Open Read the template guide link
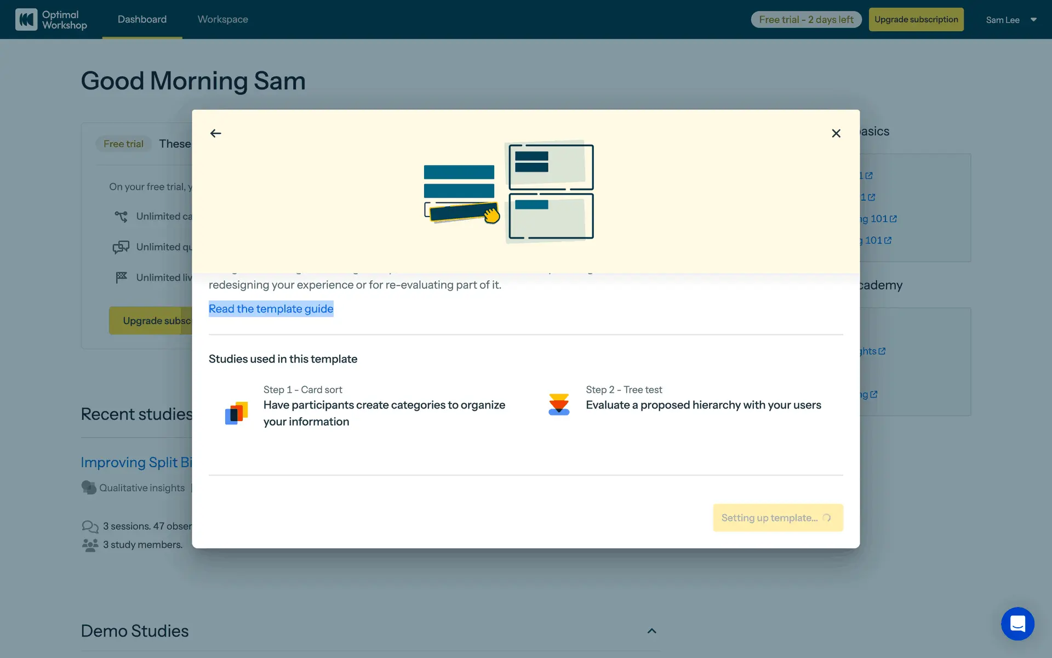 coord(271,309)
